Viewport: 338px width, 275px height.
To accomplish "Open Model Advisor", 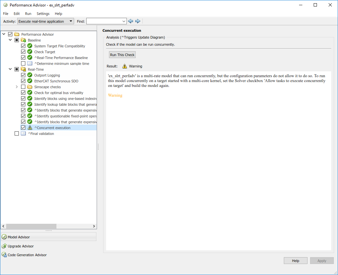I will 49,237.
